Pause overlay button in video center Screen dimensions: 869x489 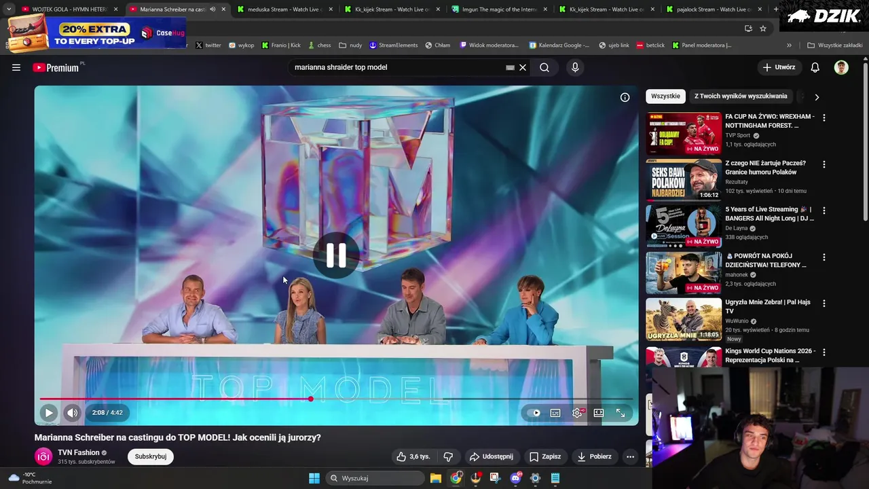pos(336,255)
